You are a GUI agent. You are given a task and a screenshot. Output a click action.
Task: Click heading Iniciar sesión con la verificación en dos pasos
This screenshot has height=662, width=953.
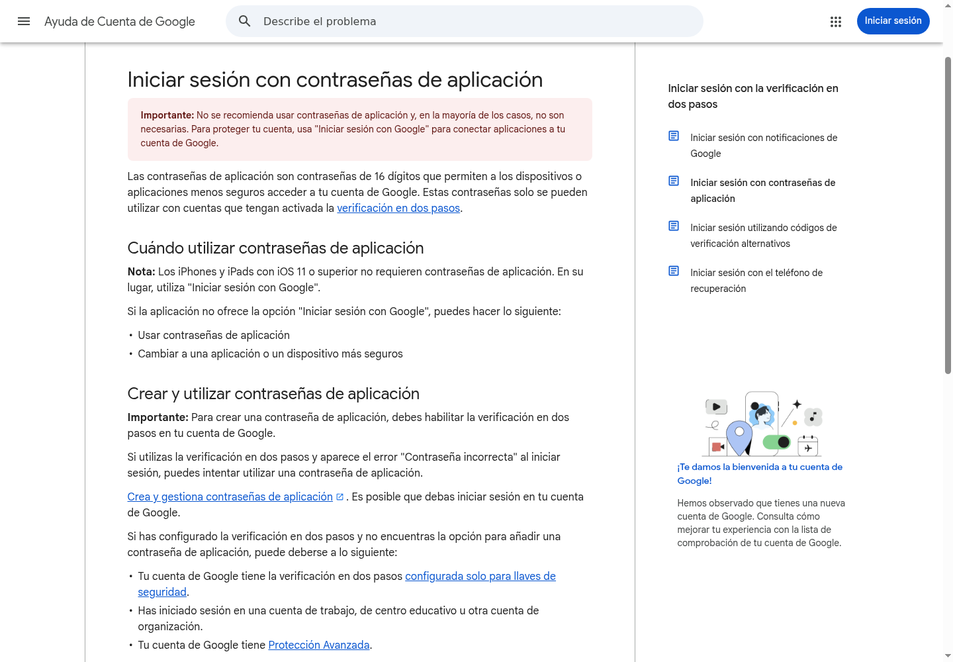click(753, 96)
